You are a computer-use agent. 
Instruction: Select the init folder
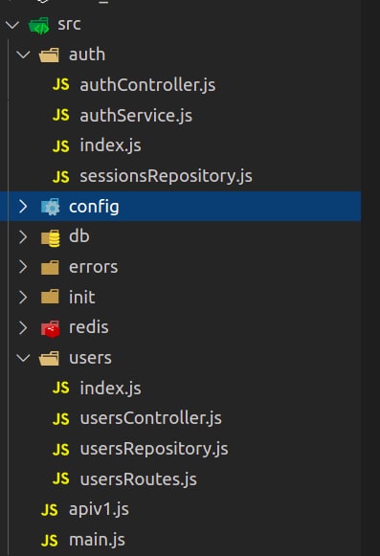pos(180,298)
